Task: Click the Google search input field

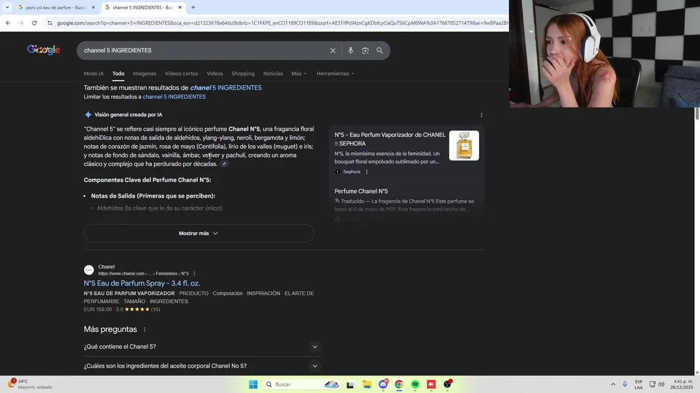Action: (x=202, y=50)
